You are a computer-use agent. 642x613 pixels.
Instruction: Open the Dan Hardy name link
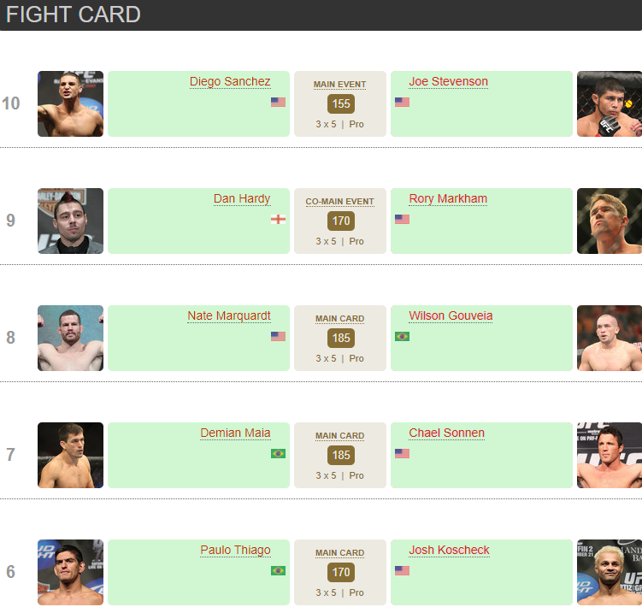click(242, 199)
